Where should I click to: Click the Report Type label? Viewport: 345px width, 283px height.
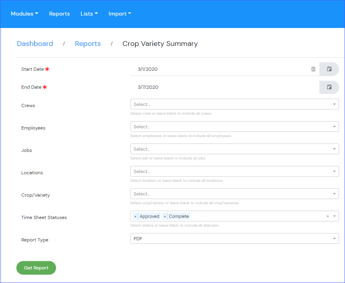click(35, 240)
